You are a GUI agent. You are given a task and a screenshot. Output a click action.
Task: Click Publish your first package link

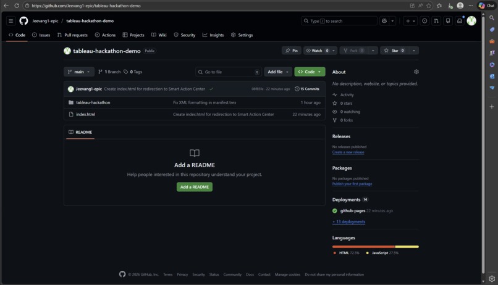352,184
